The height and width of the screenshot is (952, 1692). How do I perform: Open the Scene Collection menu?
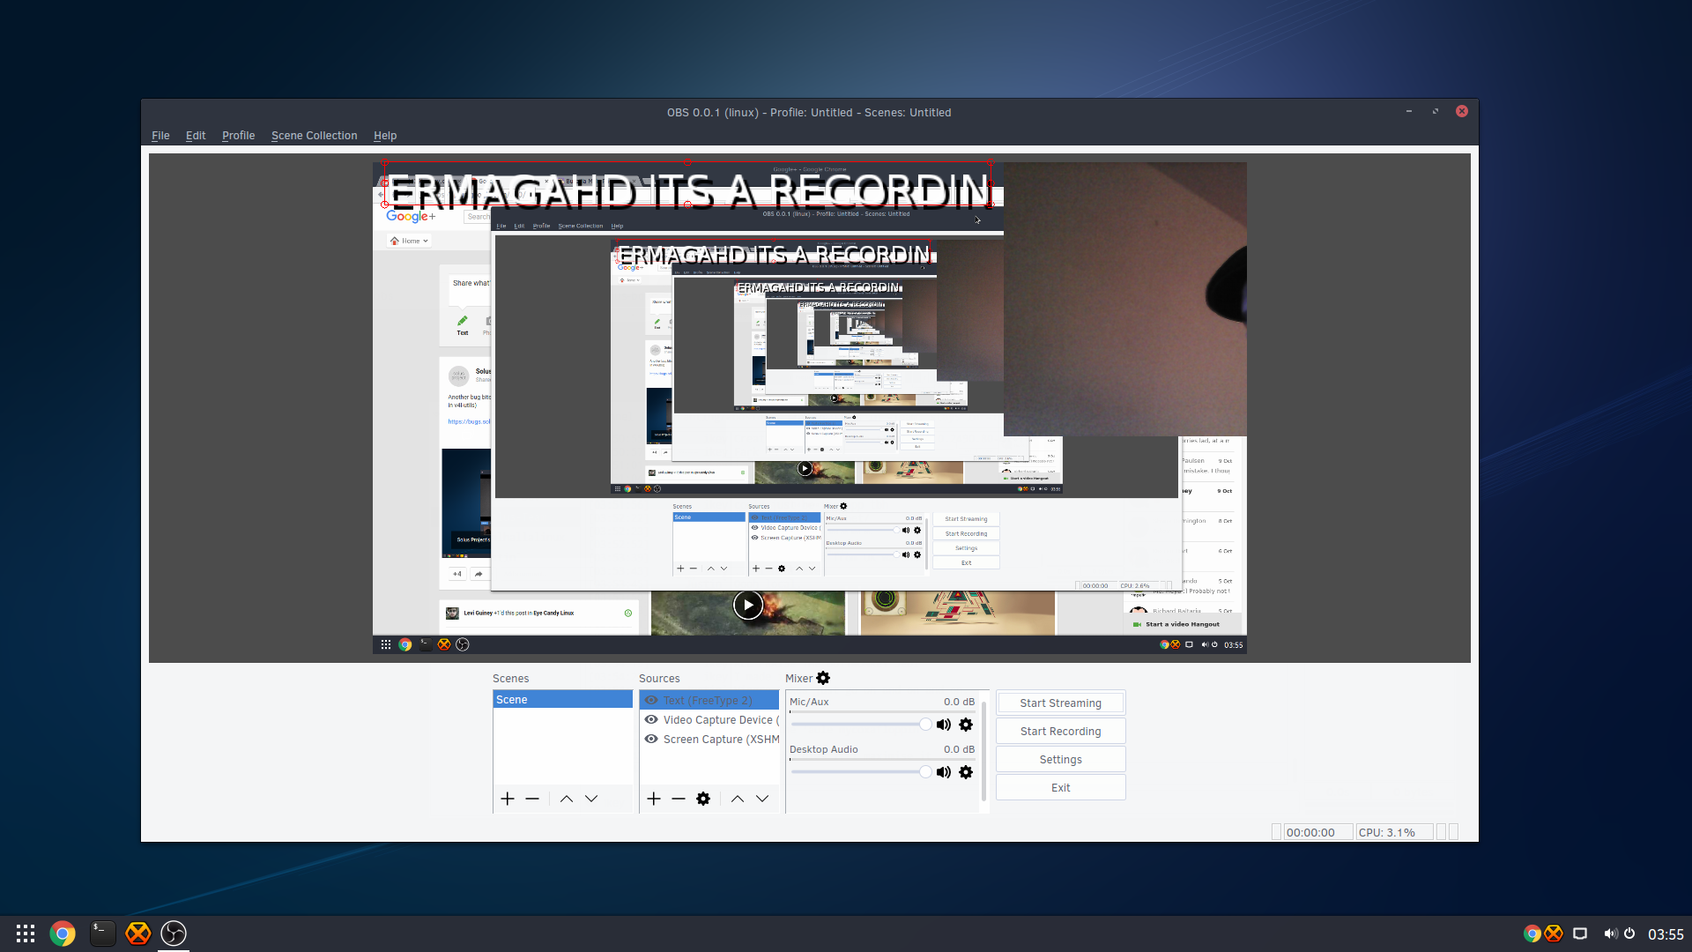[x=314, y=135]
